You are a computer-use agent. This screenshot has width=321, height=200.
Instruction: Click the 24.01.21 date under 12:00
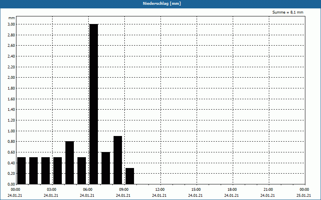(159, 195)
